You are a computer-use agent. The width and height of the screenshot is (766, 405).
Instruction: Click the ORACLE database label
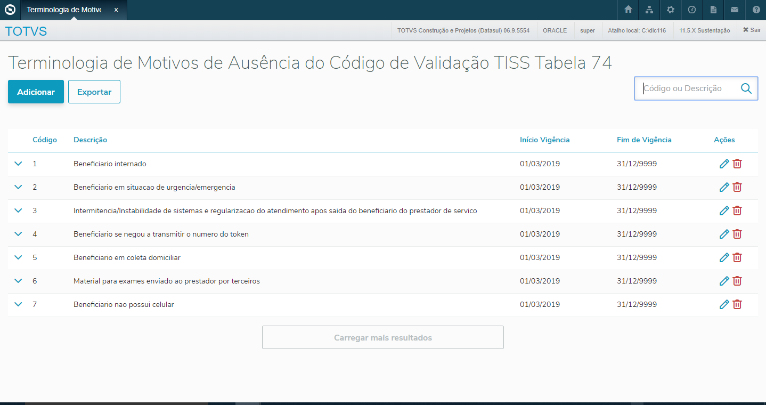pyautogui.click(x=555, y=30)
